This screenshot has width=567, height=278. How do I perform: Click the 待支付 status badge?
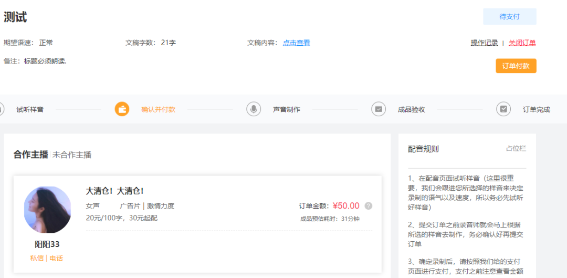509,17
